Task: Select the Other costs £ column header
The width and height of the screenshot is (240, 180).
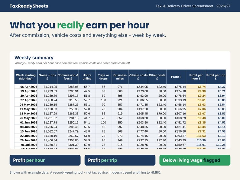Action: click(157, 77)
